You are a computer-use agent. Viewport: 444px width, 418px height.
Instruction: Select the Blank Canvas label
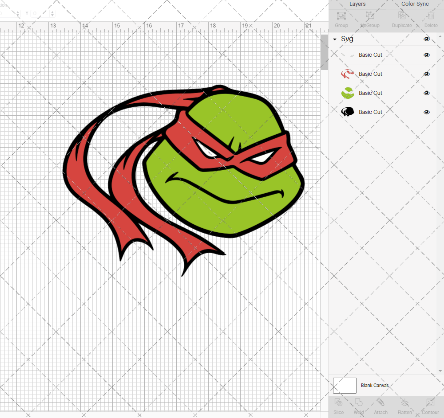click(375, 385)
